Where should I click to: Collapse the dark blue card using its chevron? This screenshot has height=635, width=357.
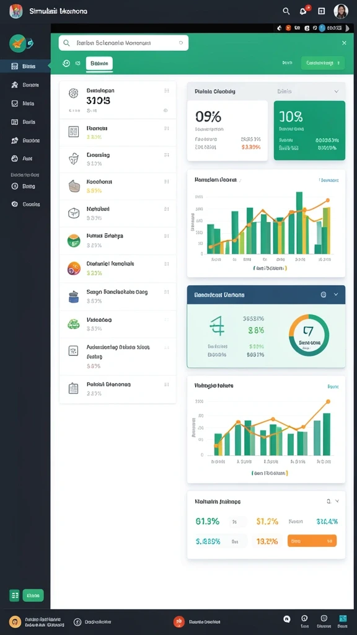point(335,295)
